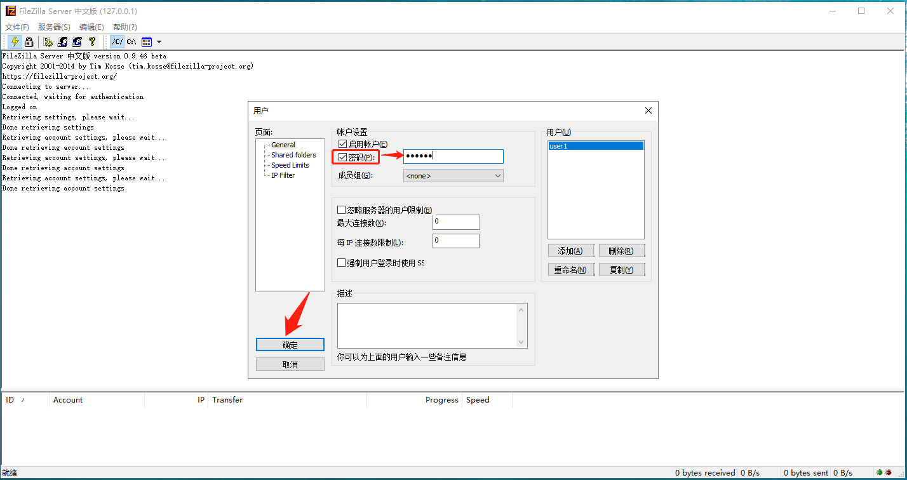The image size is (907, 480).
Task: Open the 编辑(E) menu
Action: tap(91, 27)
